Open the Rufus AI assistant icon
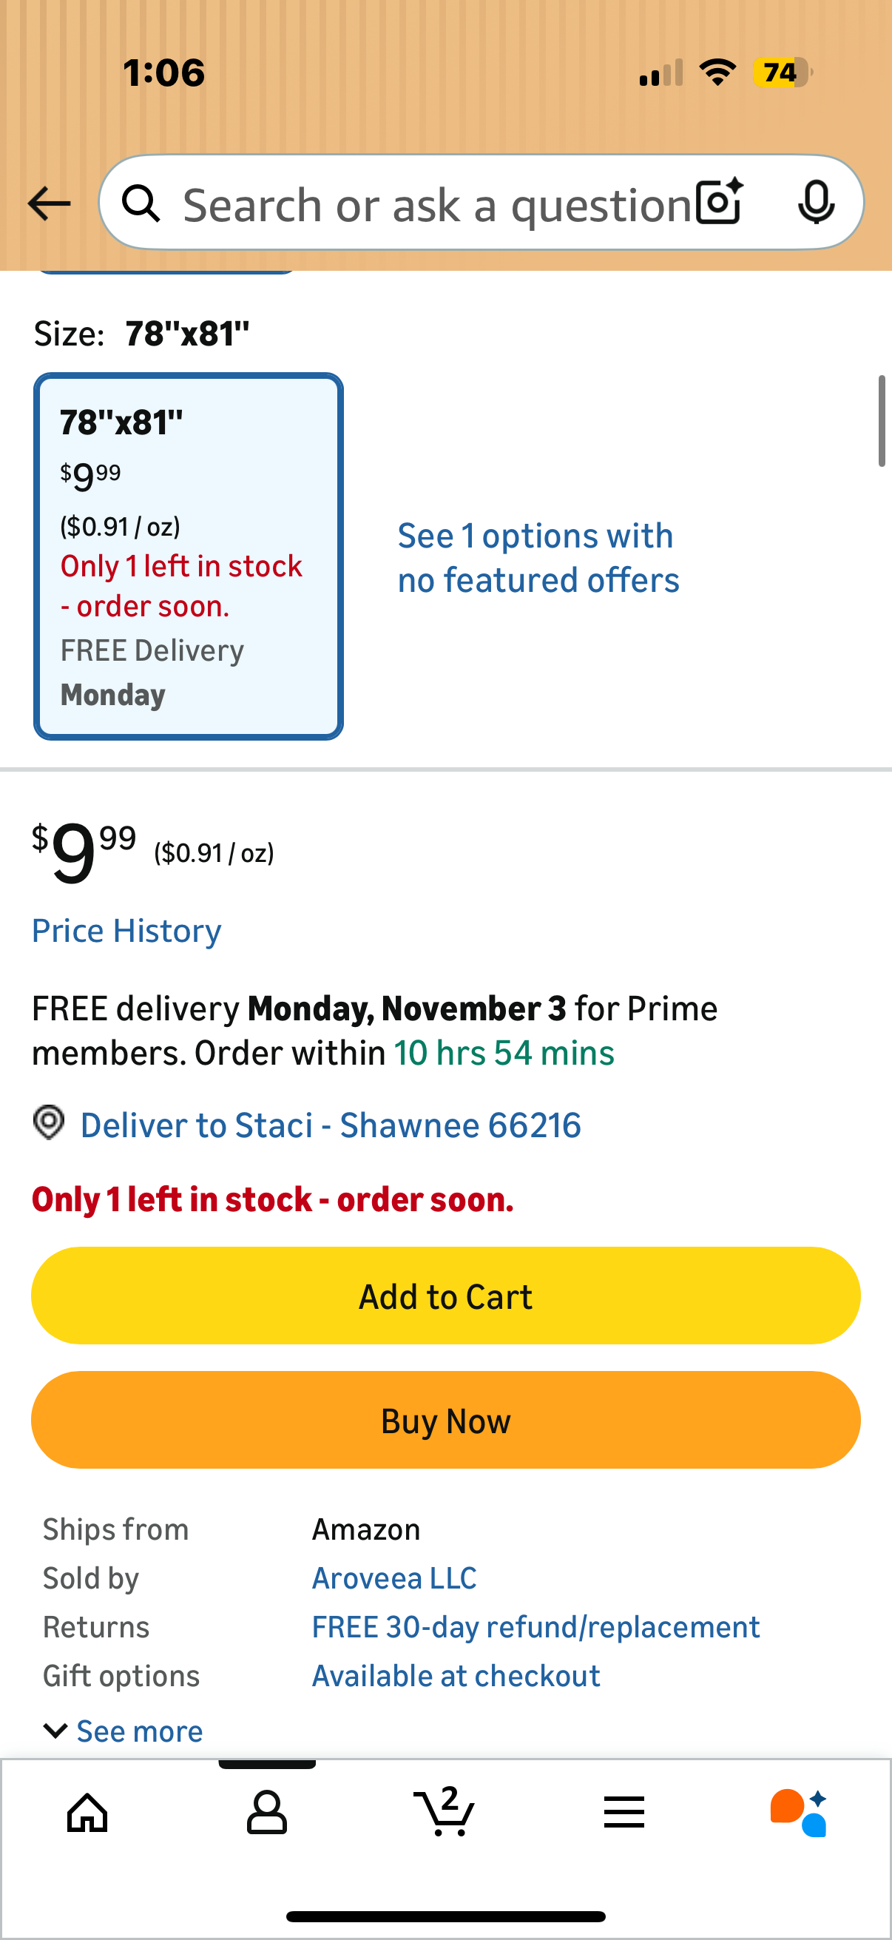892x1940 pixels. 799,1812
